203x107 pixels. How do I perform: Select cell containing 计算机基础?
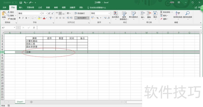(34, 41)
